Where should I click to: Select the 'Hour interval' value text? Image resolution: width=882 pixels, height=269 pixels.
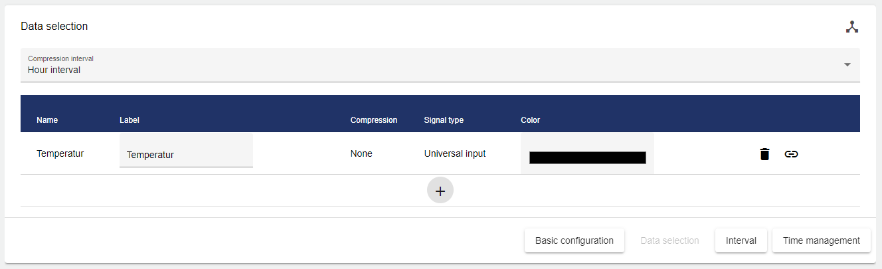(54, 70)
